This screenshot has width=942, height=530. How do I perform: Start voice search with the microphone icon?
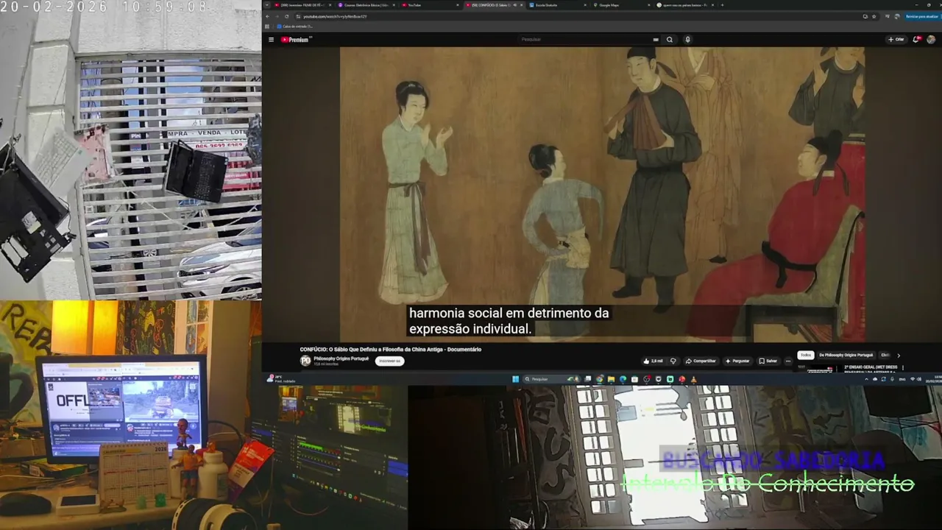coord(688,40)
